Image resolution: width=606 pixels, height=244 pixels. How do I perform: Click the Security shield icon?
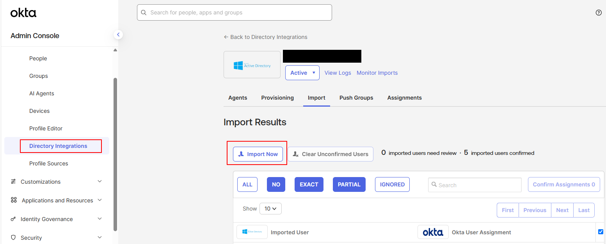[14, 237]
